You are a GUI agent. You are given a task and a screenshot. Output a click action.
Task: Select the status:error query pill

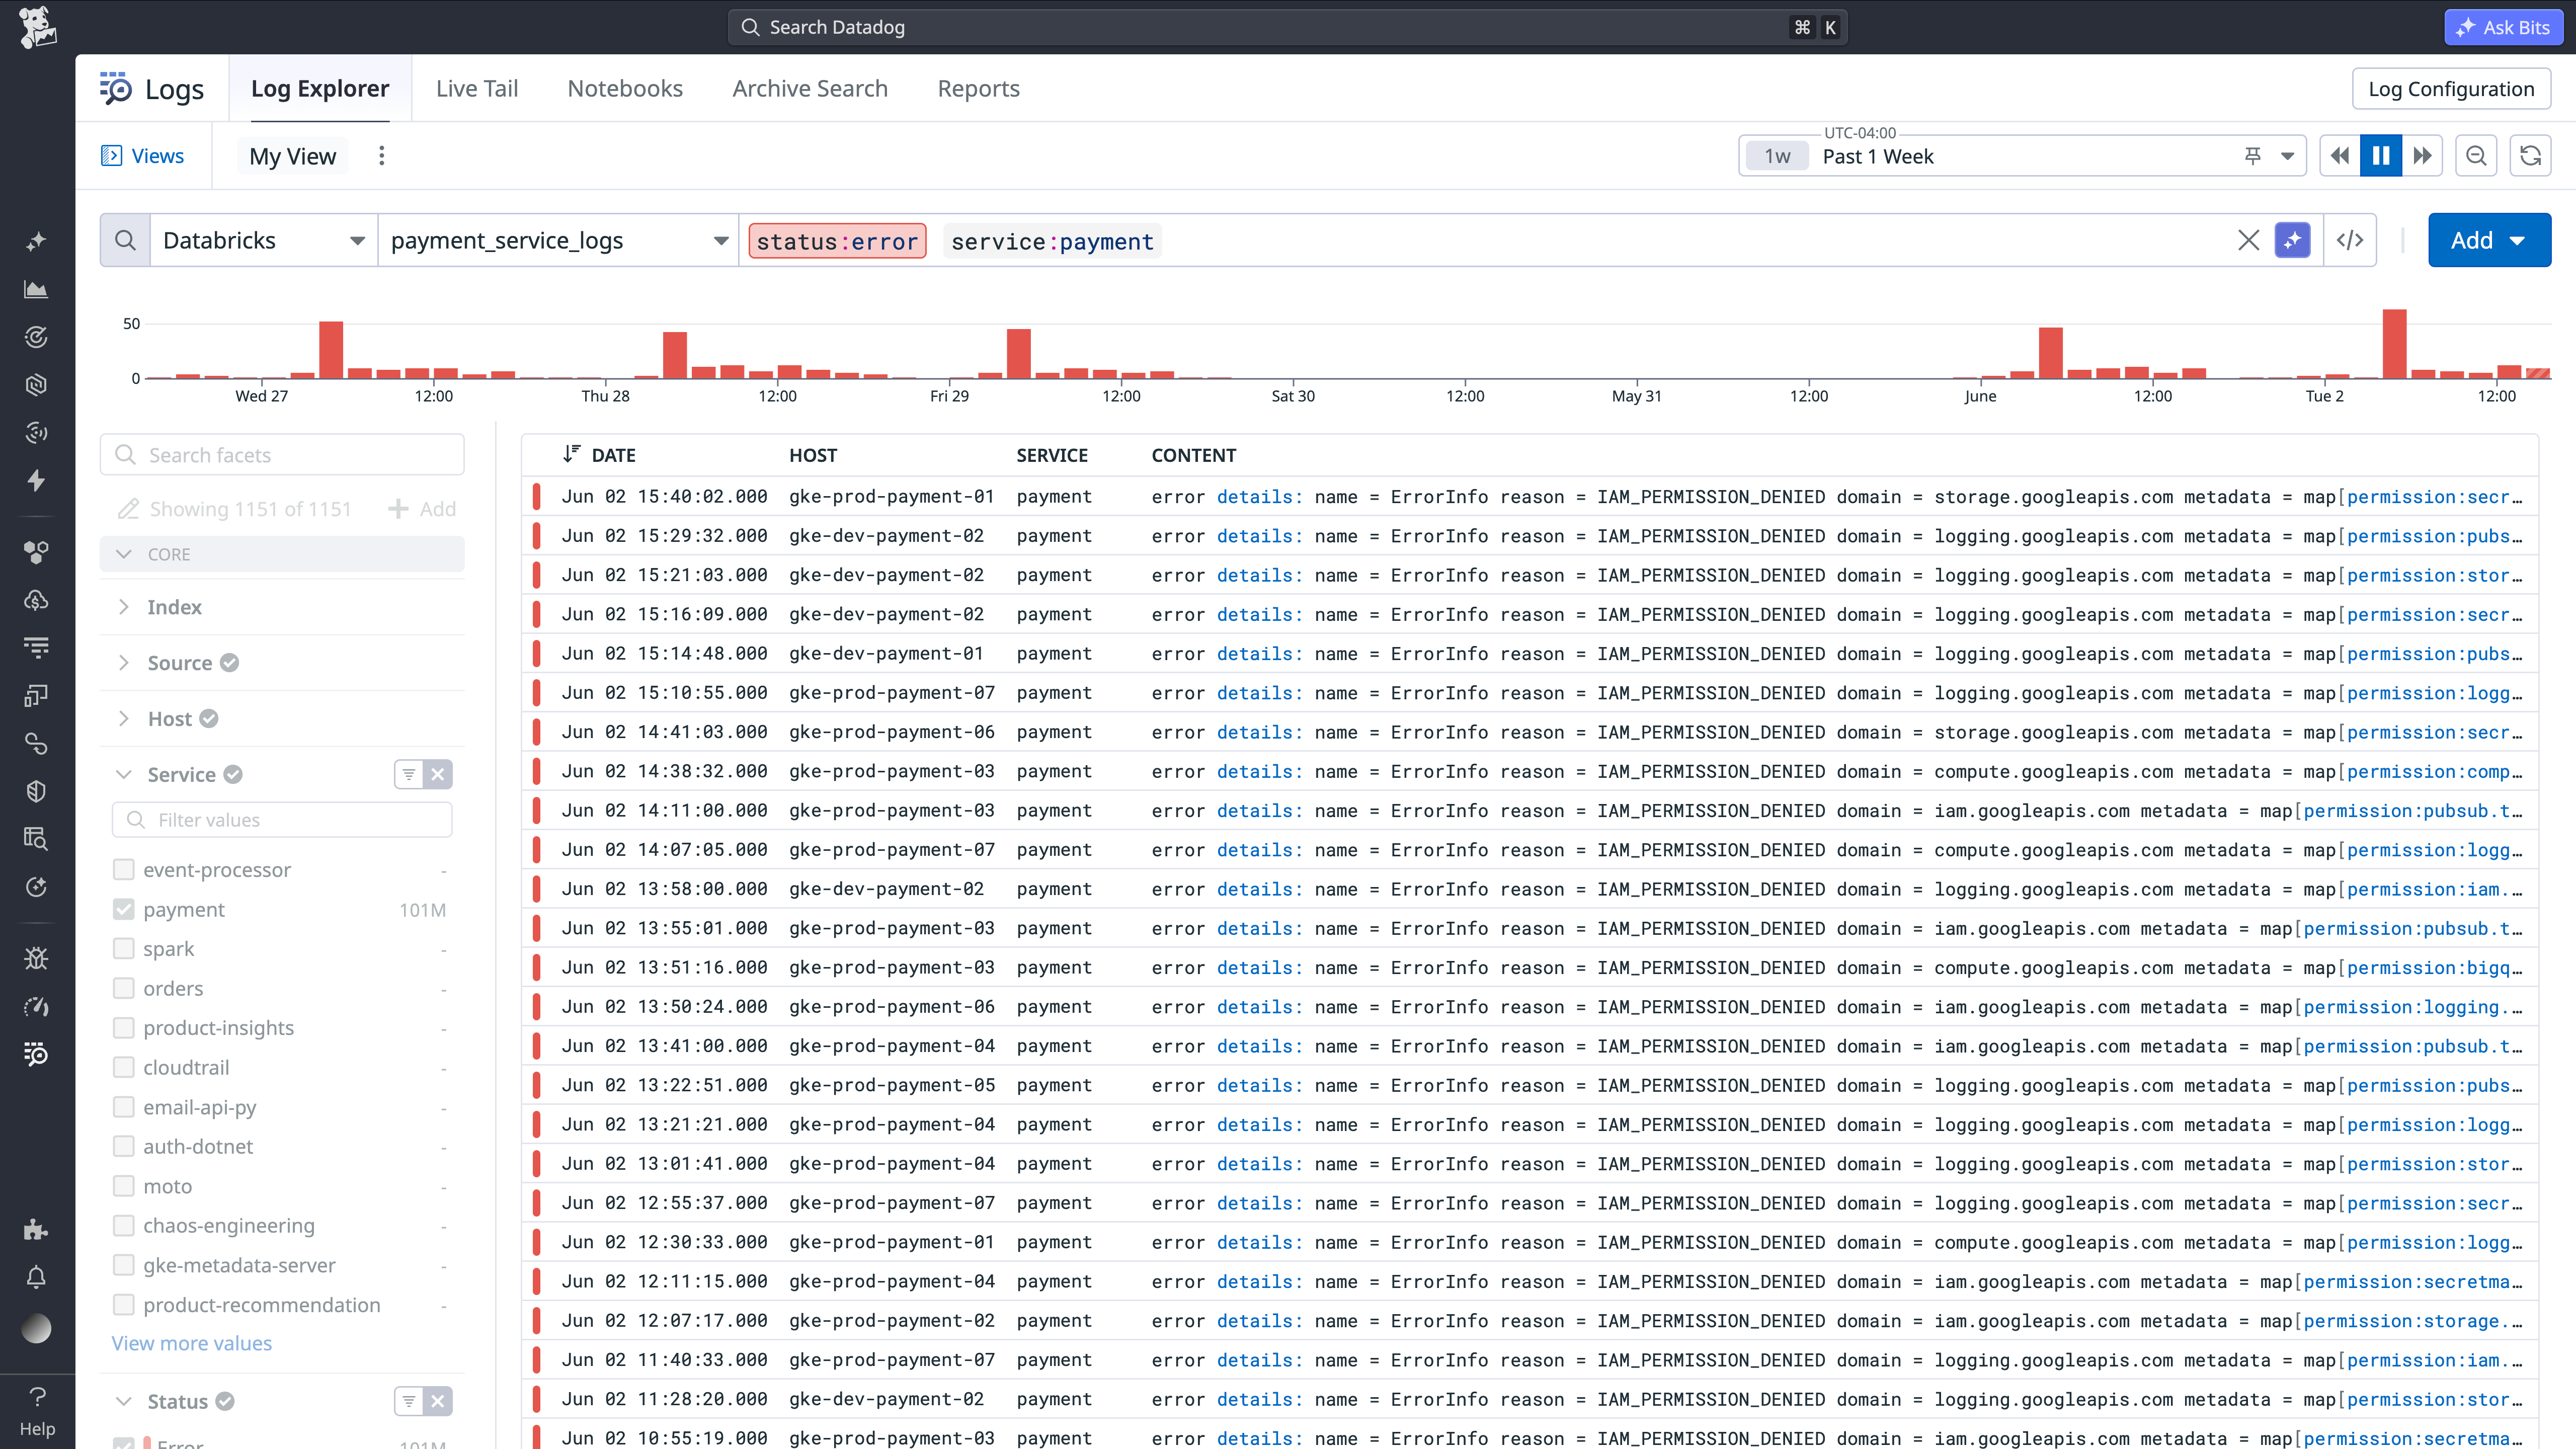[837, 241]
